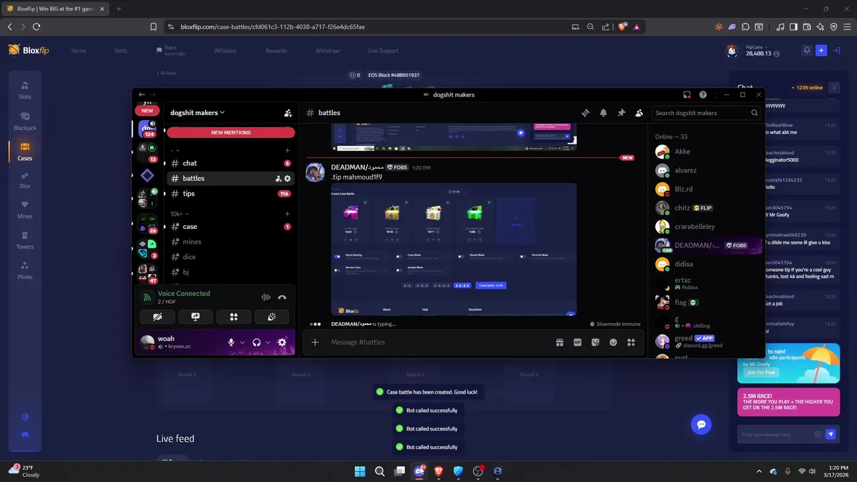Viewport: 857px width, 482px height.
Task: Collapse the 10k+ channel category
Action: coord(179,214)
